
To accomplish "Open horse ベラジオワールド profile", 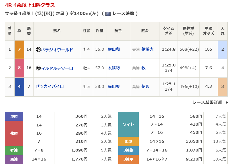I will (x=57, y=50).
